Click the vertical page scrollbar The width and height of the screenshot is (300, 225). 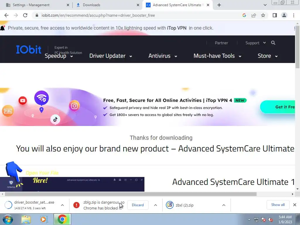[x=297, y=47]
